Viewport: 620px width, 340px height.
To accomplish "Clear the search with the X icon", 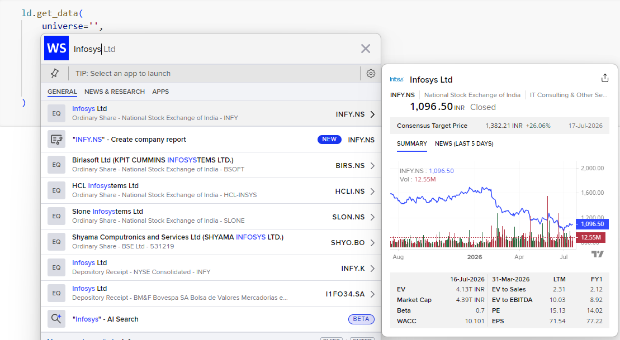I will click(366, 49).
